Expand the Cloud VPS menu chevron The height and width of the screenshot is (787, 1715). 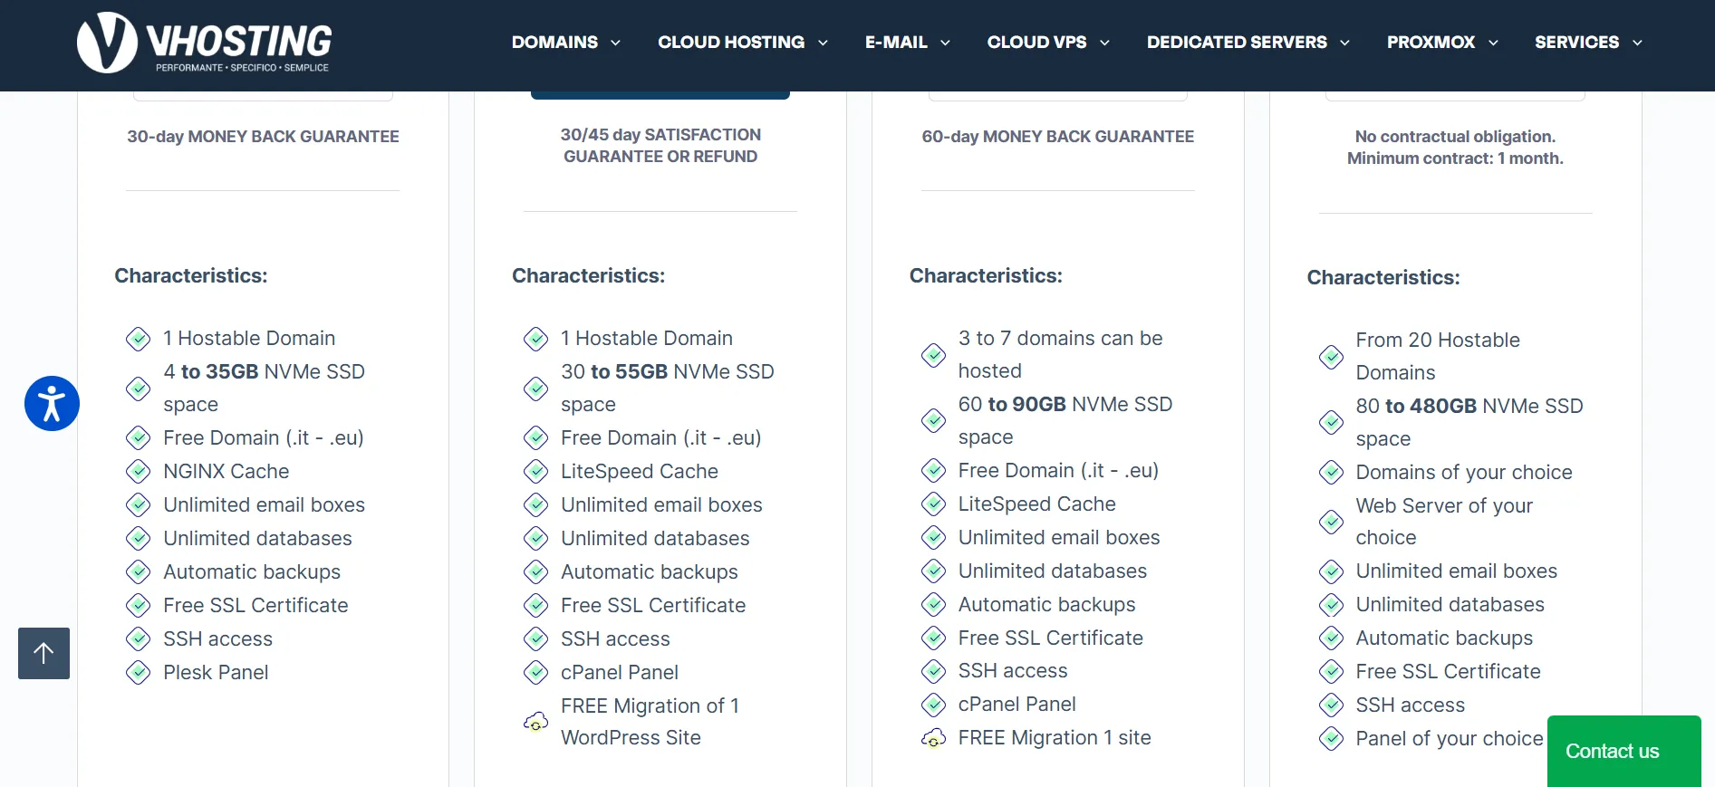[x=1104, y=43]
